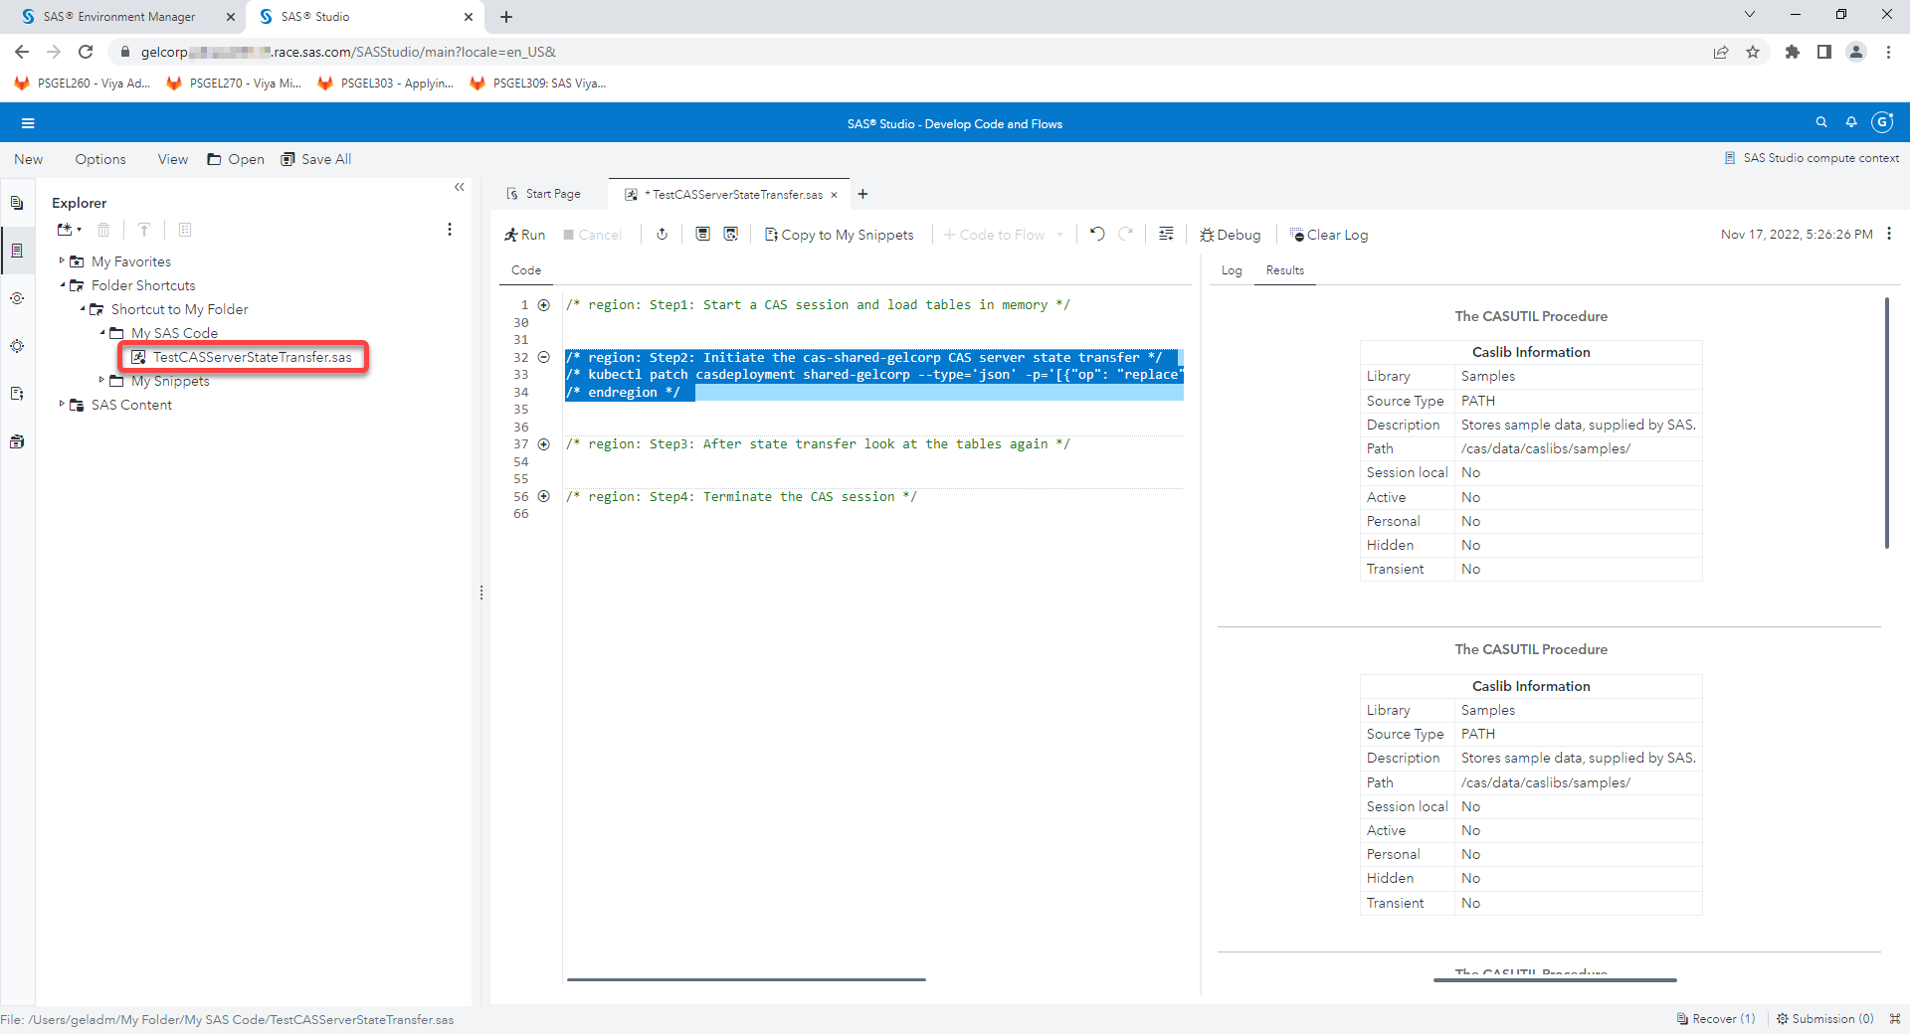Click the results pane horizontal scrollbar
Screen dimensions: 1910x1034
tap(1555, 979)
